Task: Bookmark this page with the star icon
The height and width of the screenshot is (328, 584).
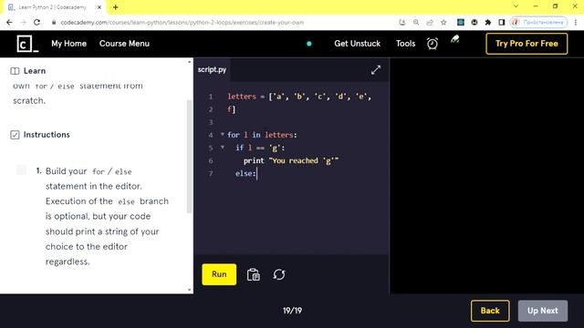Action: 443,22
